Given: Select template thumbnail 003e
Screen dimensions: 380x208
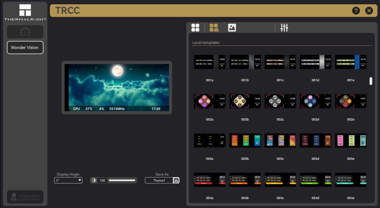Looking at the screenshot, I should tap(351, 140).
